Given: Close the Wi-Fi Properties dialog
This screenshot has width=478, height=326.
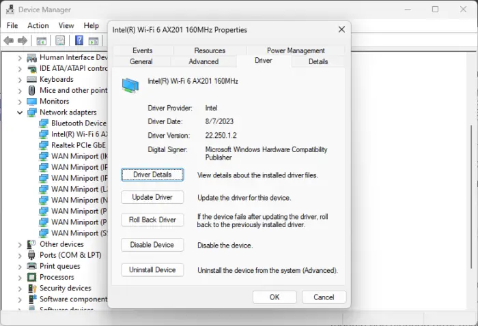Looking at the screenshot, I should point(341,29).
